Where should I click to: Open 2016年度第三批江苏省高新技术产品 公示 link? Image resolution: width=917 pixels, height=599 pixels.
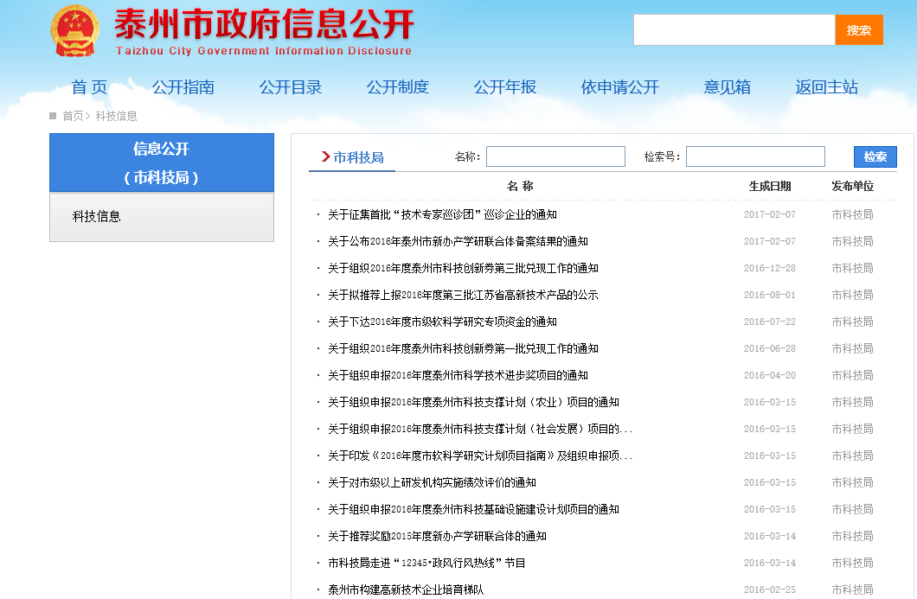[463, 295]
